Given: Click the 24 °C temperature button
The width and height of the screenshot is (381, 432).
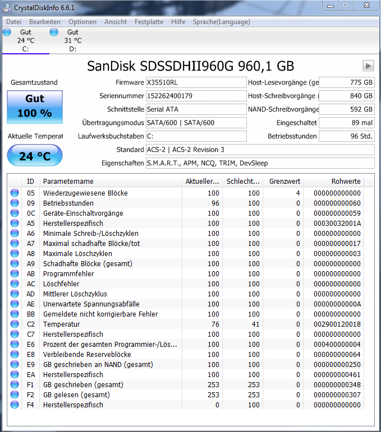Looking at the screenshot, I should click(35, 155).
